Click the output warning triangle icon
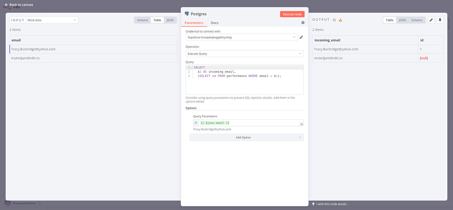The image size is (453, 210). 341,20
